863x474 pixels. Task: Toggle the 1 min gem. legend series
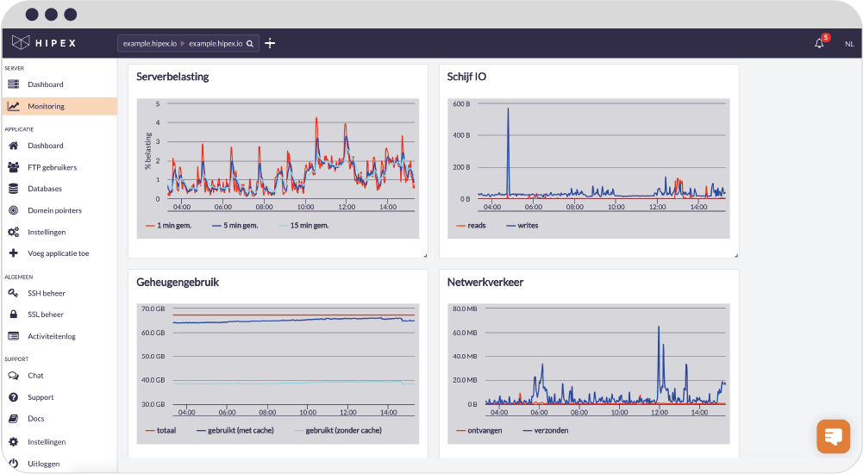[173, 226]
